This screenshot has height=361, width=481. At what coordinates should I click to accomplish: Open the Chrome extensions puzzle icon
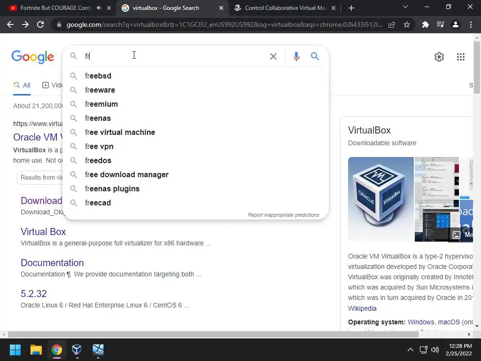coord(425,24)
